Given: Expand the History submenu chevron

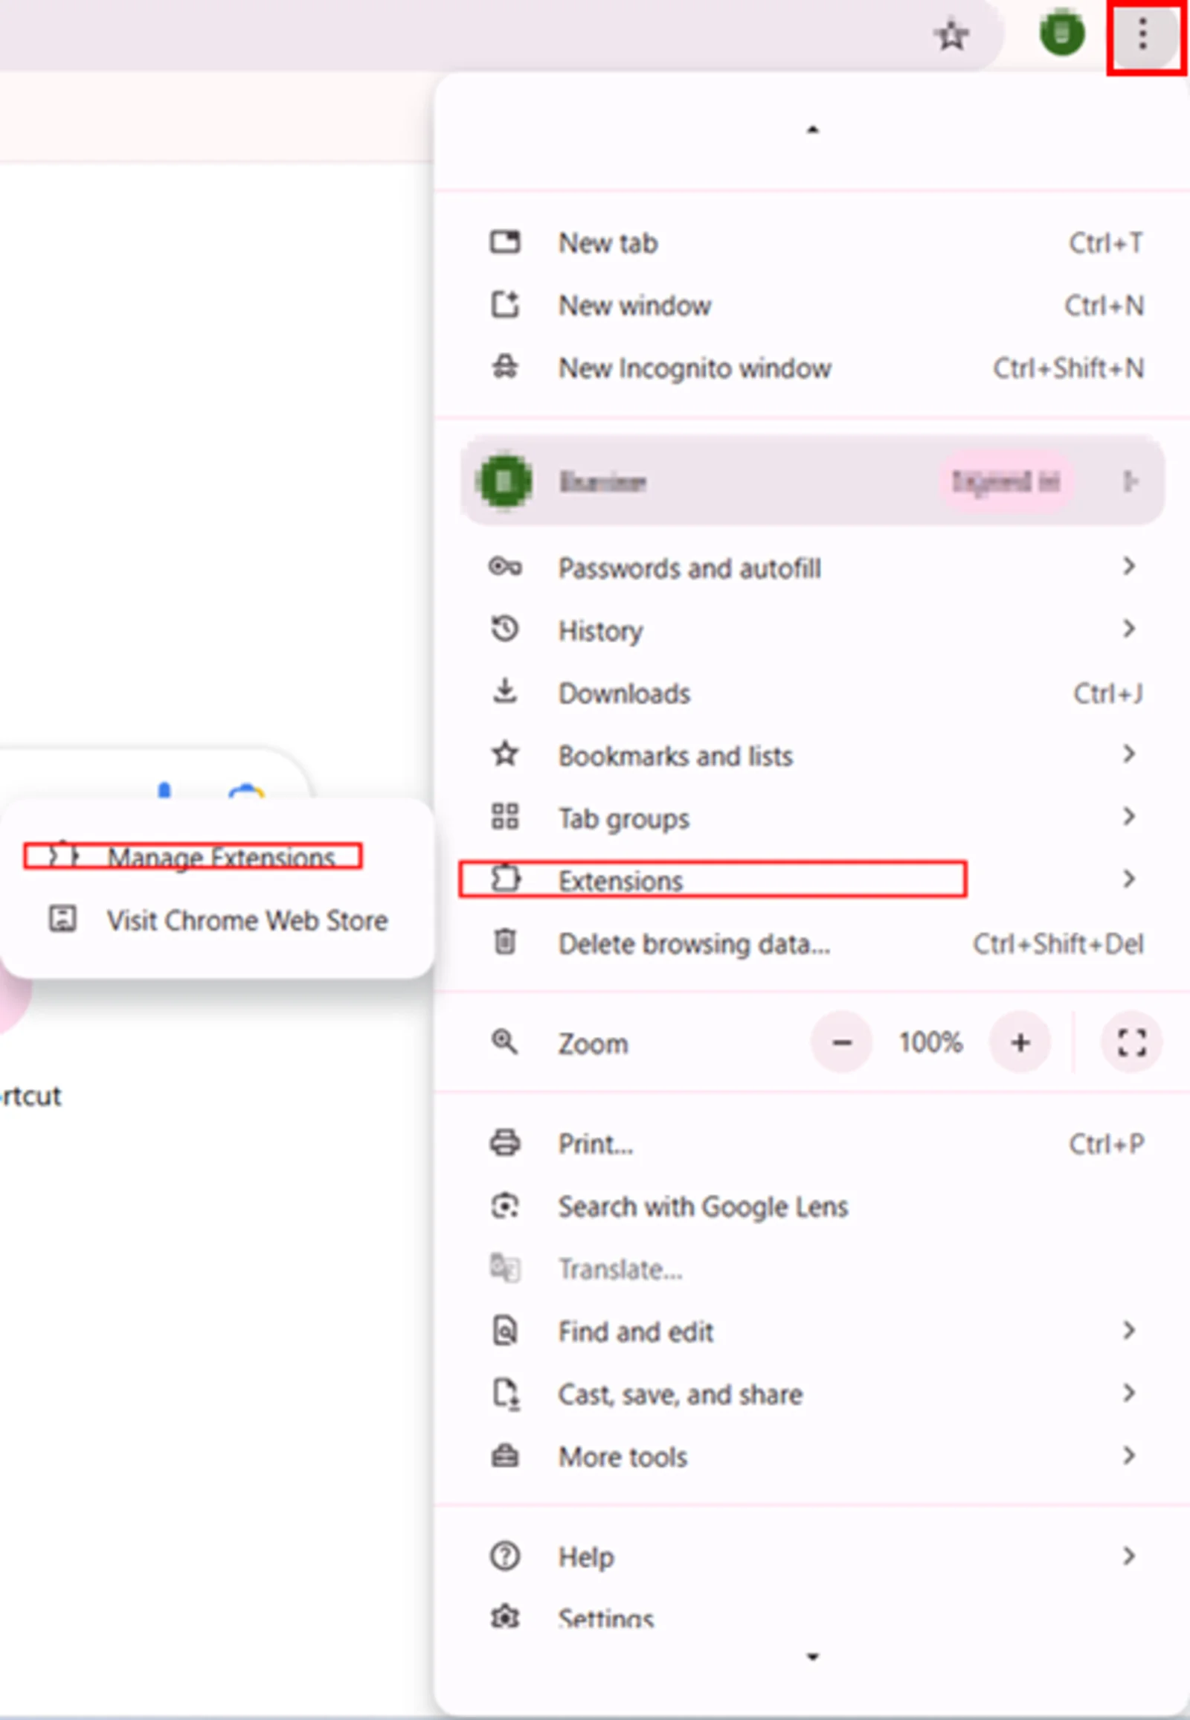Looking at the screenshot, I should click(x=1129, y=629).
